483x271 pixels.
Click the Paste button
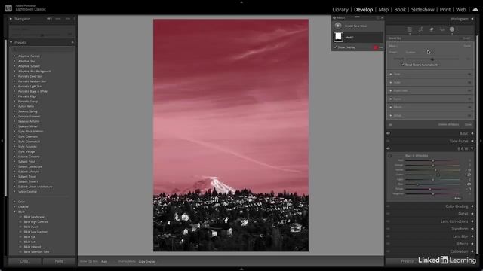[59, 261]
